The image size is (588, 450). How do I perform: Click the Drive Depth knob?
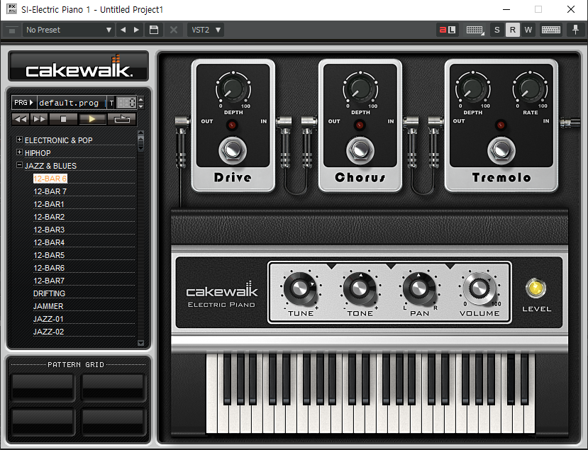point(233,89)
